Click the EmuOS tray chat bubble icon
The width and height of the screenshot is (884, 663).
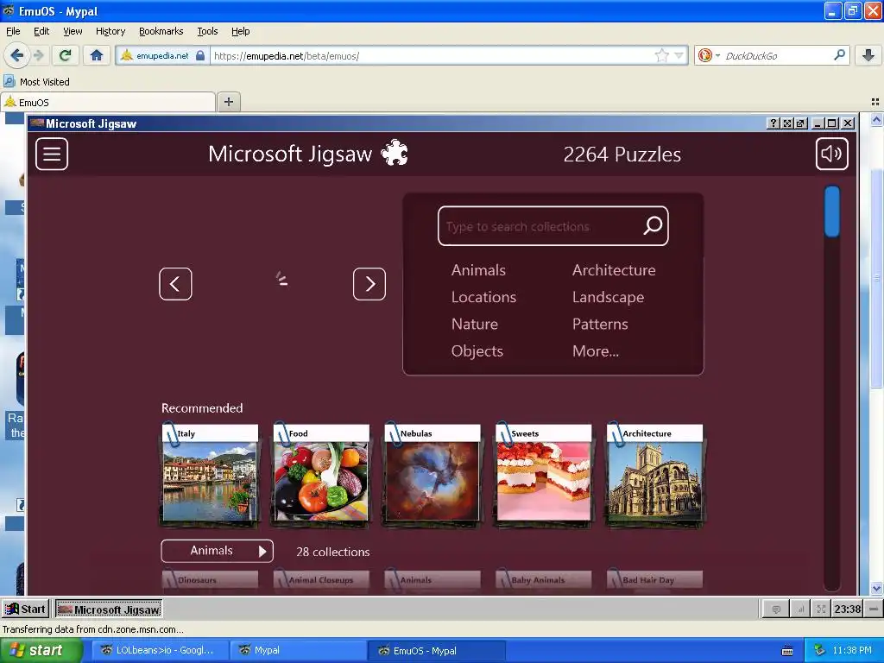pyautogui.click(x=776, y=609)
